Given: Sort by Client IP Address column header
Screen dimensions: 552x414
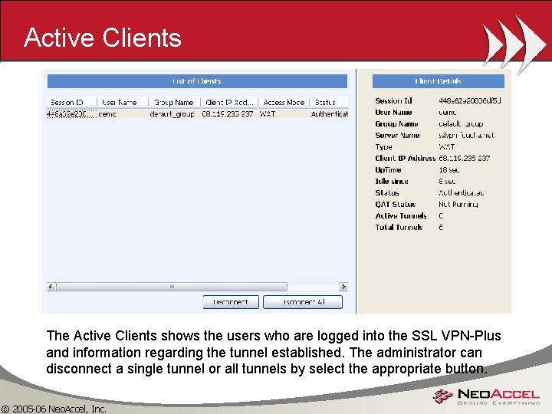Looking at the screenshot, I should (x=229, y=103).
